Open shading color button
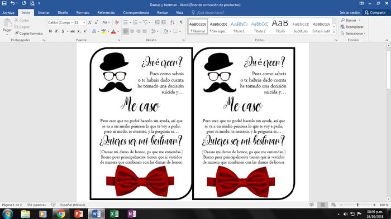This screenshot has height=219, width=391. 165,31
